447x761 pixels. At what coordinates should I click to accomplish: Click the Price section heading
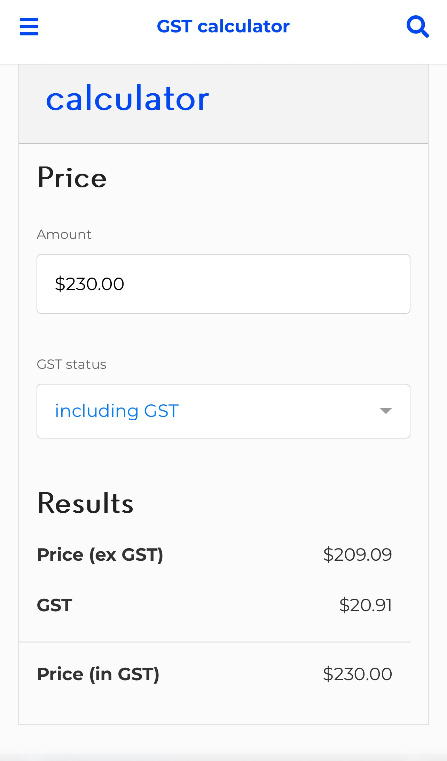tap(72, 178)
